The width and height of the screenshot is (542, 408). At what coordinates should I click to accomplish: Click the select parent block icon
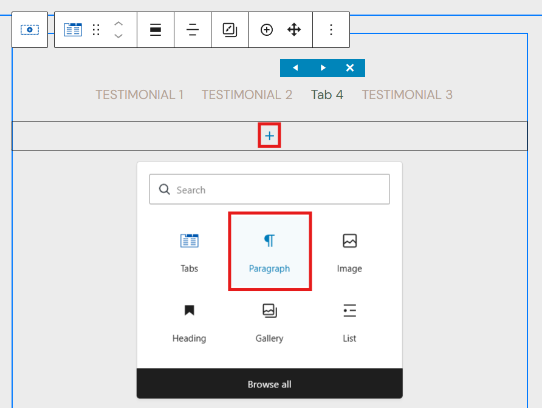click(30, 30)
